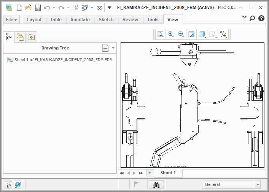Go to the first sheet
This screenshot has width=269, height=192.
tap(122, 173)
